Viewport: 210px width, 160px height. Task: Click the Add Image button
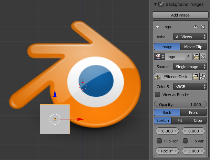coord(180,15)
